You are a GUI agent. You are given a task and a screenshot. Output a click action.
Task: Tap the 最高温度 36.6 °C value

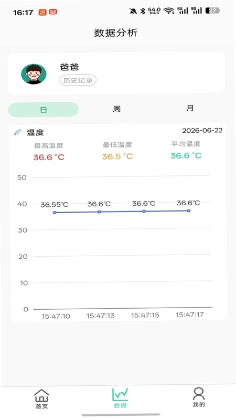click(49, 157)
